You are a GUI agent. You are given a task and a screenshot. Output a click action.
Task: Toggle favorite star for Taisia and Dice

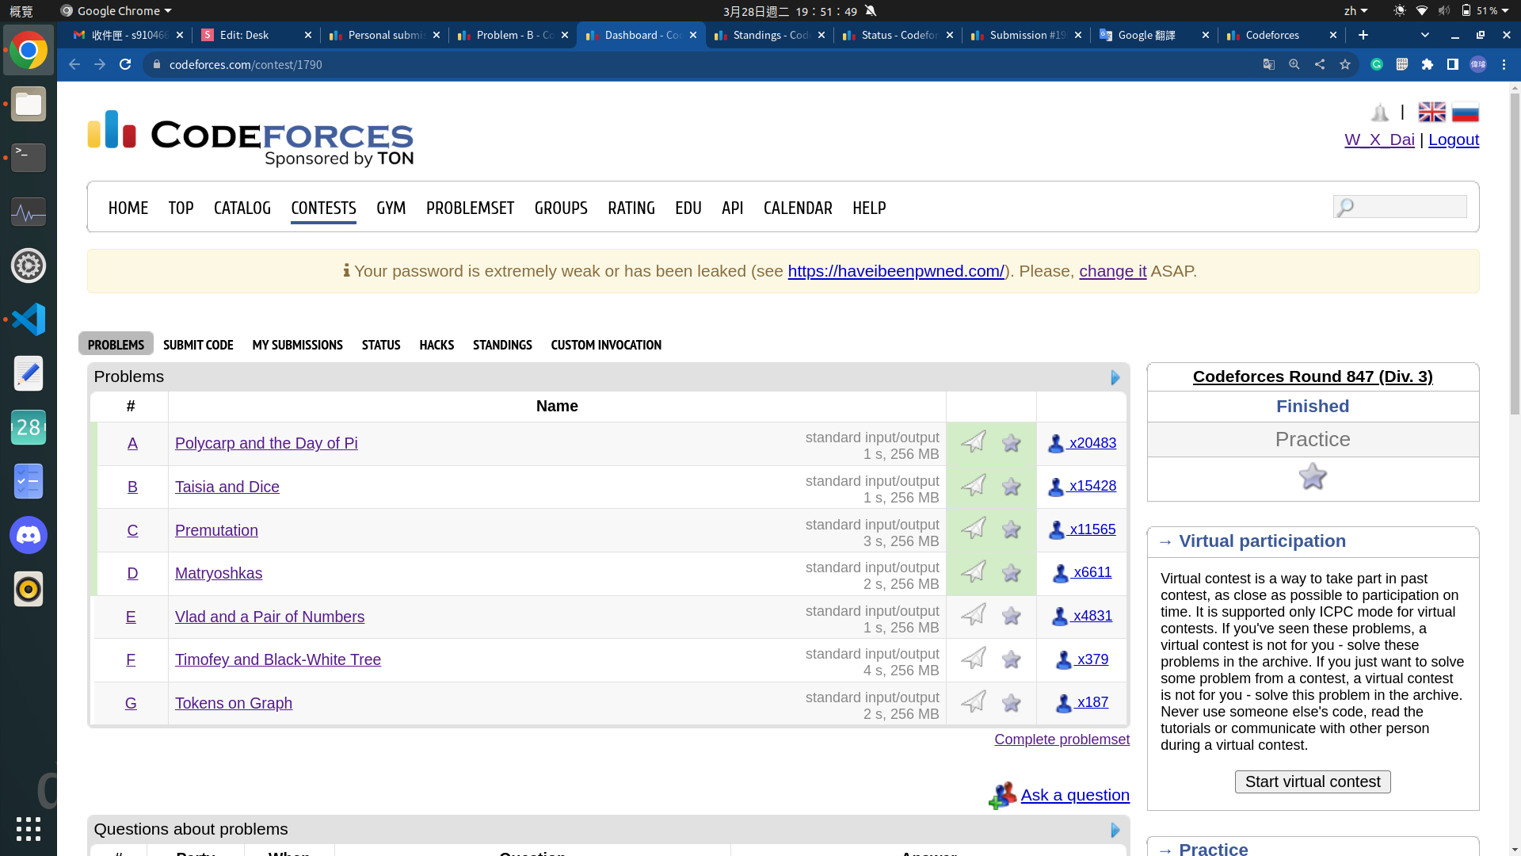[1011, 486]
